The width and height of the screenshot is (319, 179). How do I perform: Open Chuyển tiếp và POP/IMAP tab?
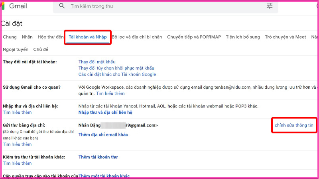tap(194, 37)
